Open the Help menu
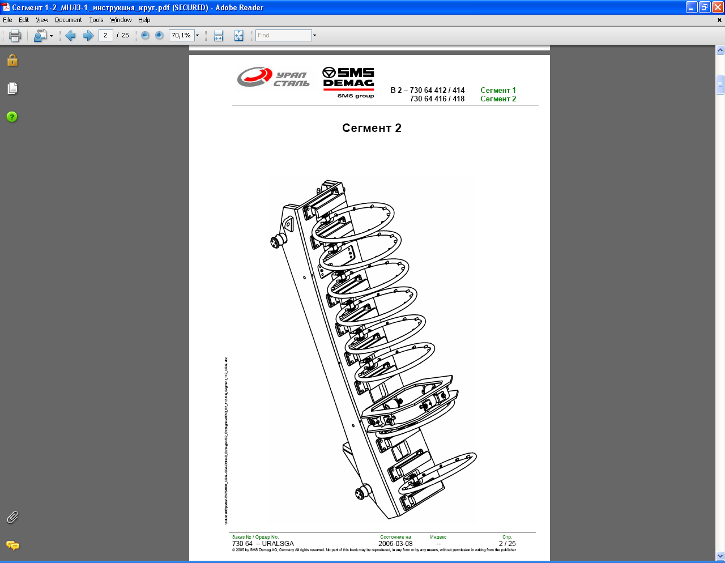This screenshot has width=725, height=563. (144, 20)
